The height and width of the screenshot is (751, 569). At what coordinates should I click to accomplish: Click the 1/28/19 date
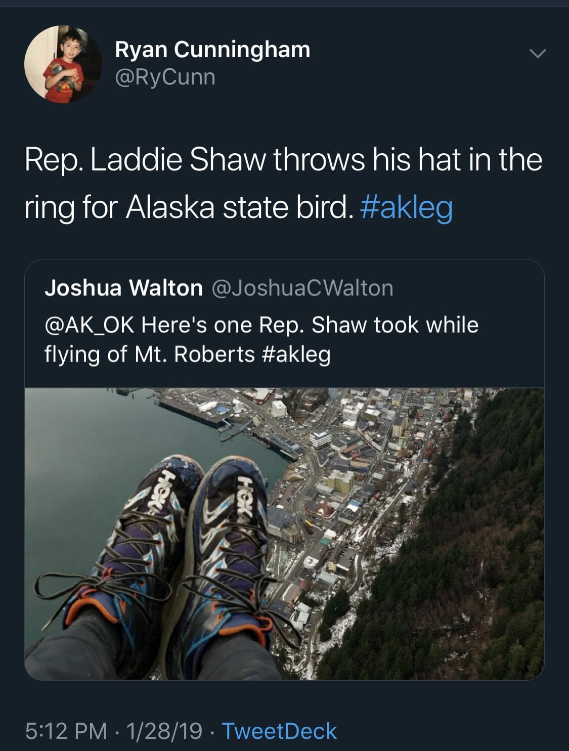click(x=164, y=731)
